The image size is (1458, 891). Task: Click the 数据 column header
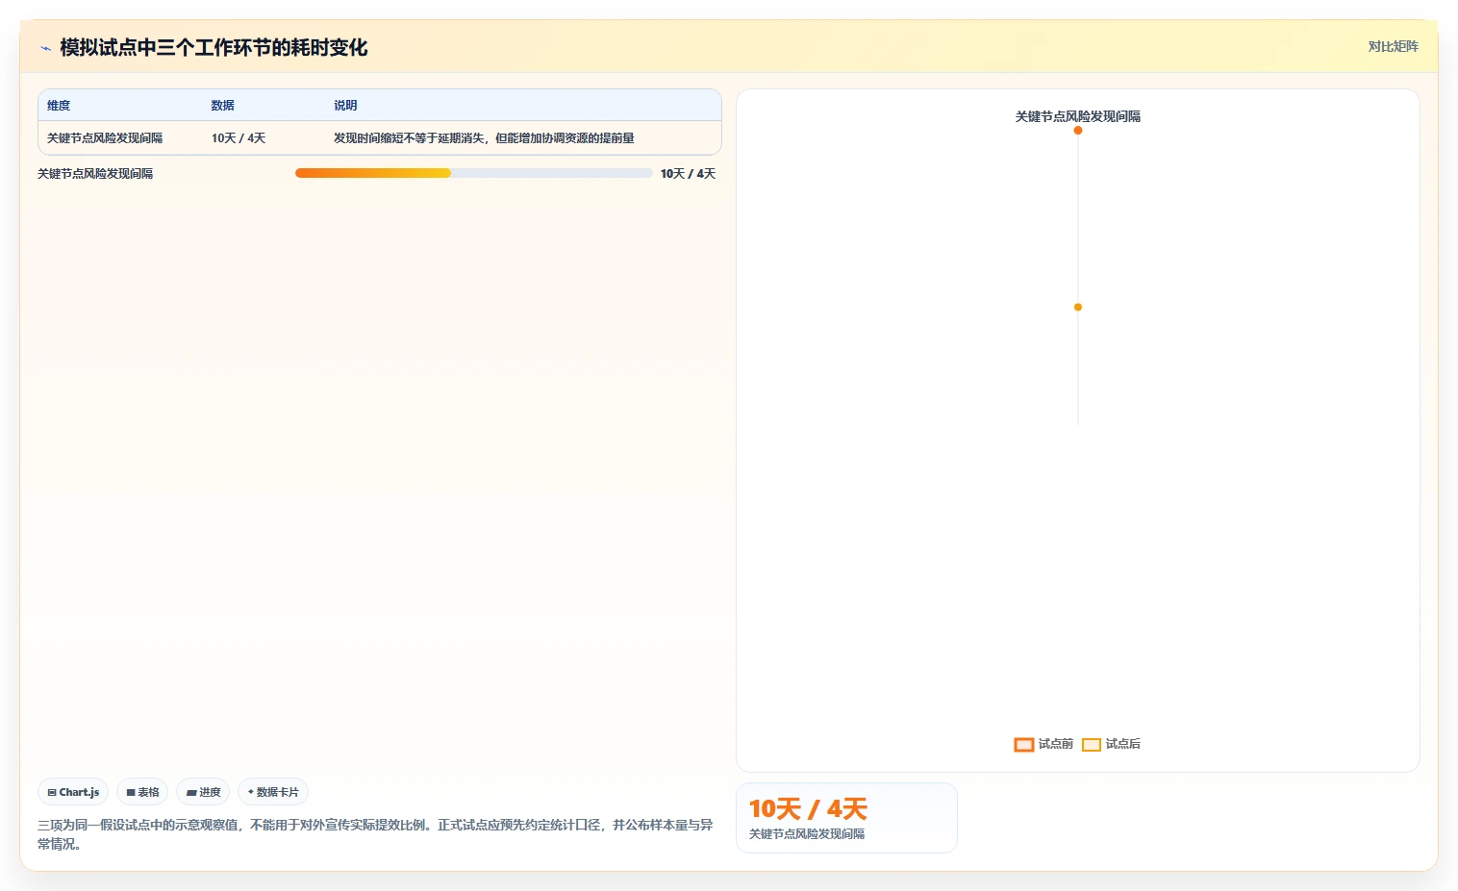point(223,106)
